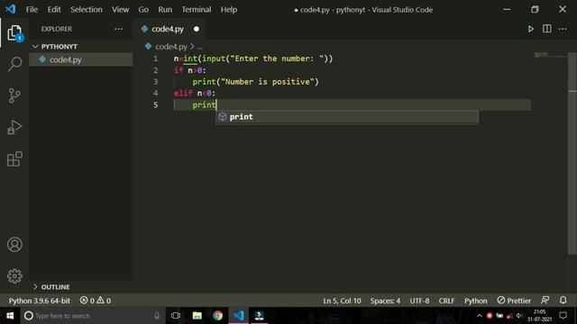Click the unsaved dot on code4.py tab
The image size is (577, 324).
pyautogui.click(x=197, y=29)
